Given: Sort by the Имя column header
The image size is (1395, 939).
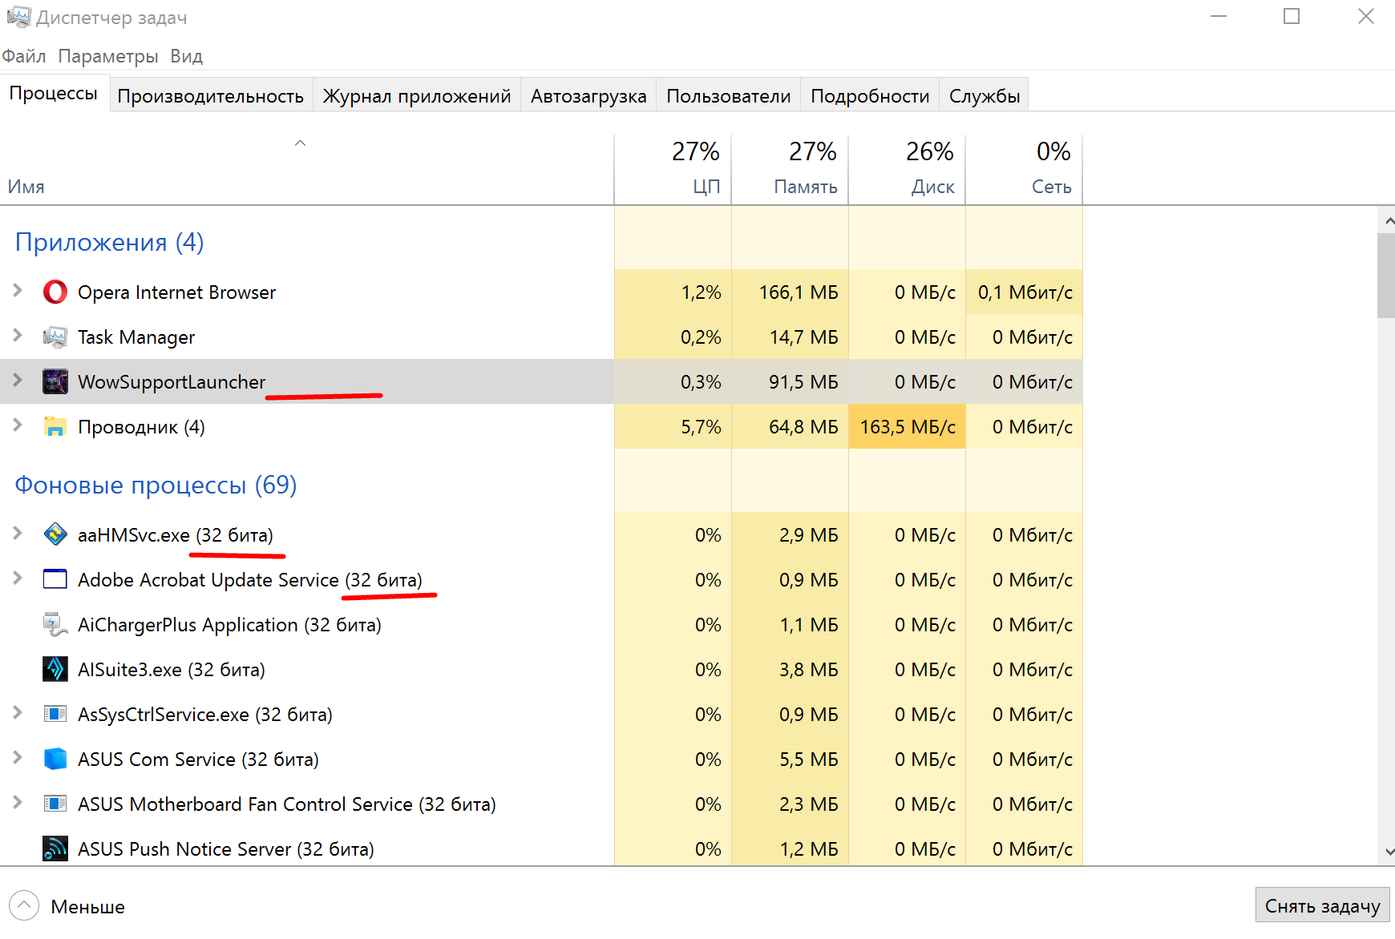Looking at the screenshot, I should click(307, 169).
